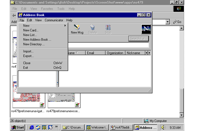Click right column scroll arrow
210x131 pixels.
click(149, 53)
